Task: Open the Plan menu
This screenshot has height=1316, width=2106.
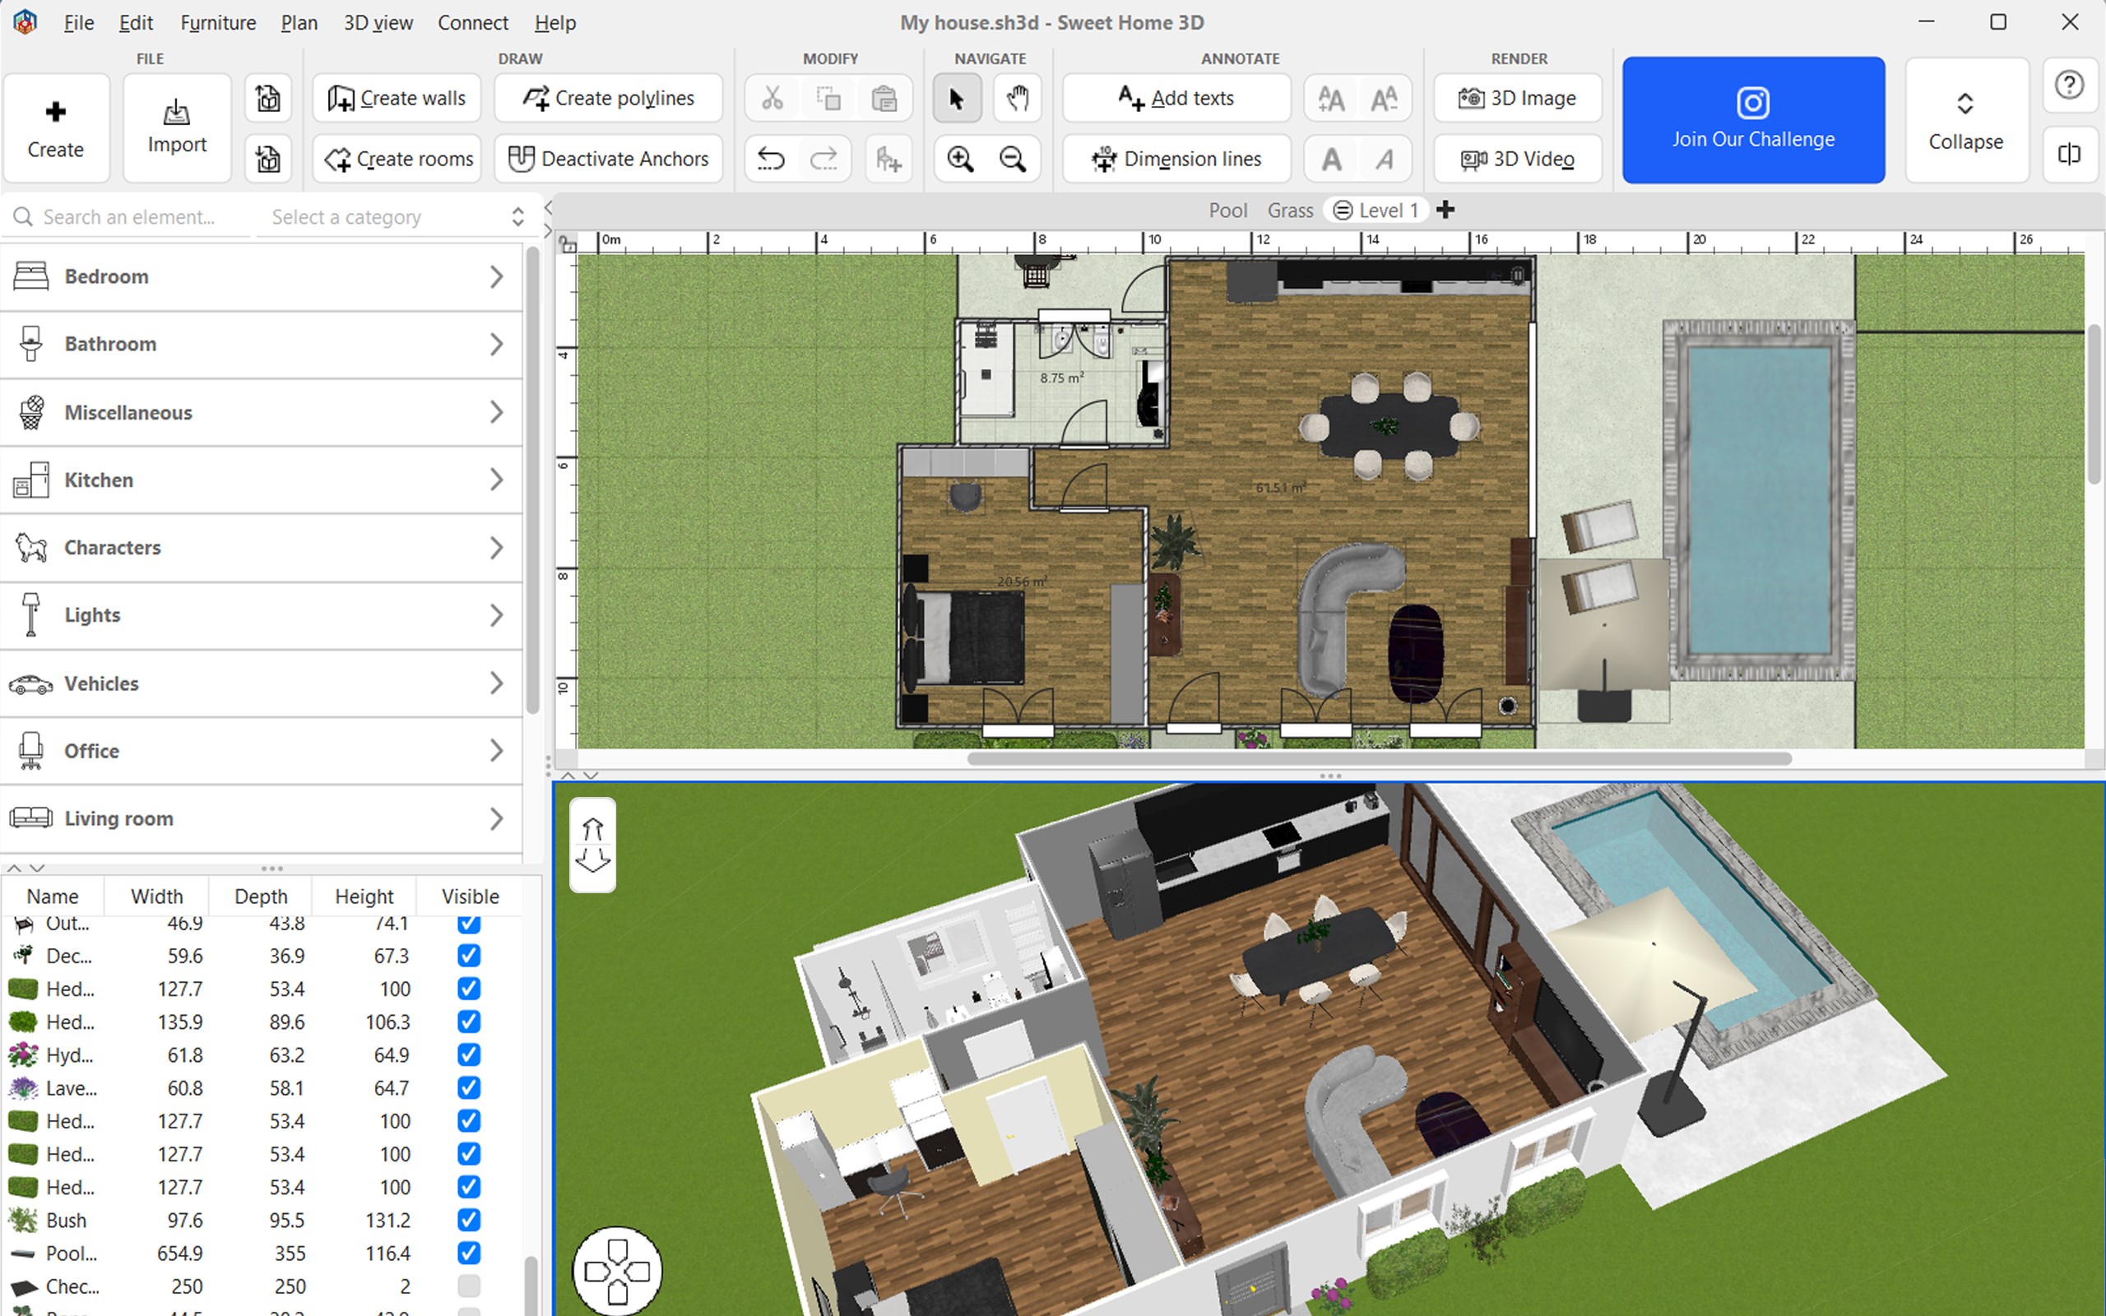Action: click(x=299, y=23)
